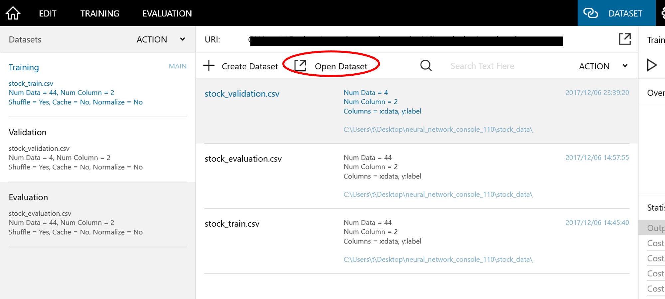This screenshot has height=299, width=665.
Task: Click the open-external icon beside URI
Action: click(x=624, y=39)
